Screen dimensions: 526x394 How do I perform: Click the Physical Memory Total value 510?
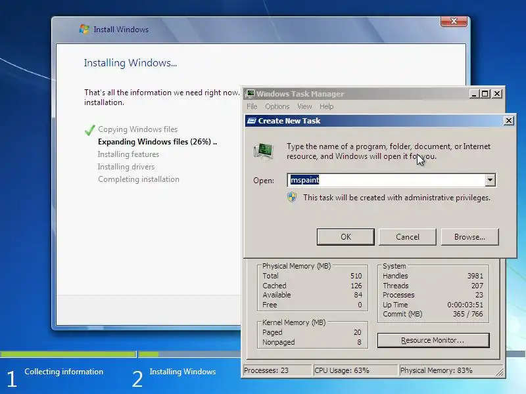tap(356, 276)
